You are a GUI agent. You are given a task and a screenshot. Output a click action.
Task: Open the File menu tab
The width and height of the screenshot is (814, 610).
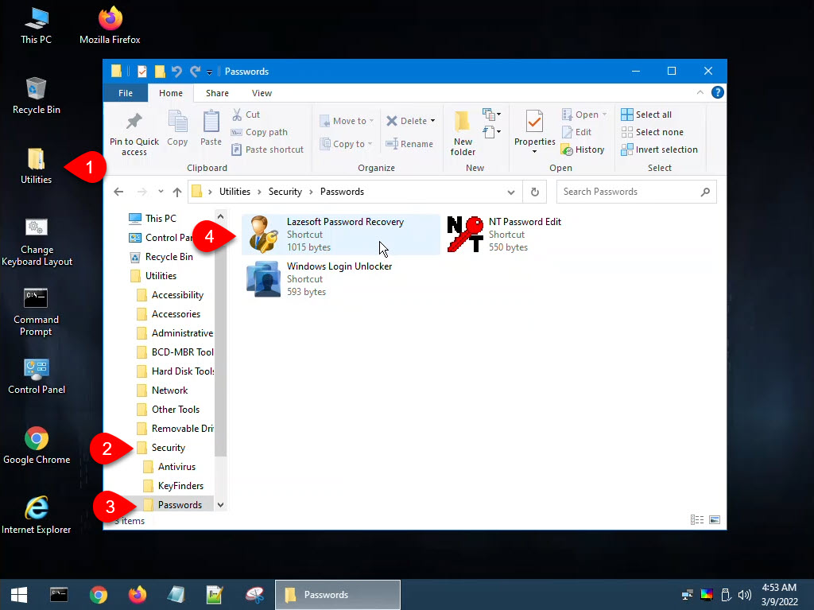(x=126, y=93)
